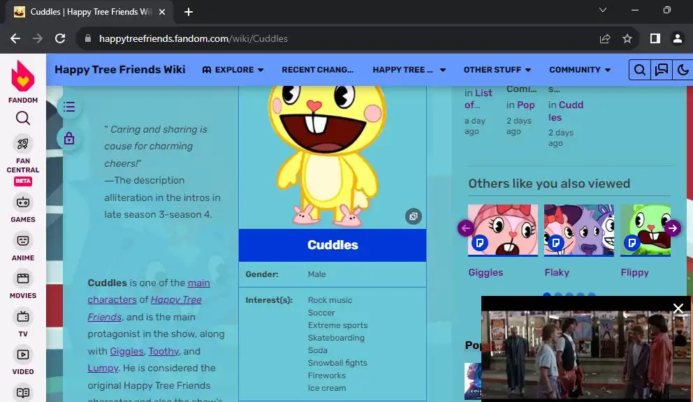
Task: Click the wiki search magnifier icon
Action: [x=639, y=70]
